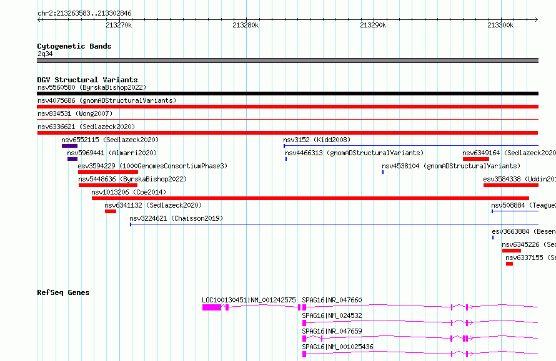Image resolution: width=556 pixels, height=361 pixels.
Task: Click the RefSeq Genes track title
Action: 63,292
